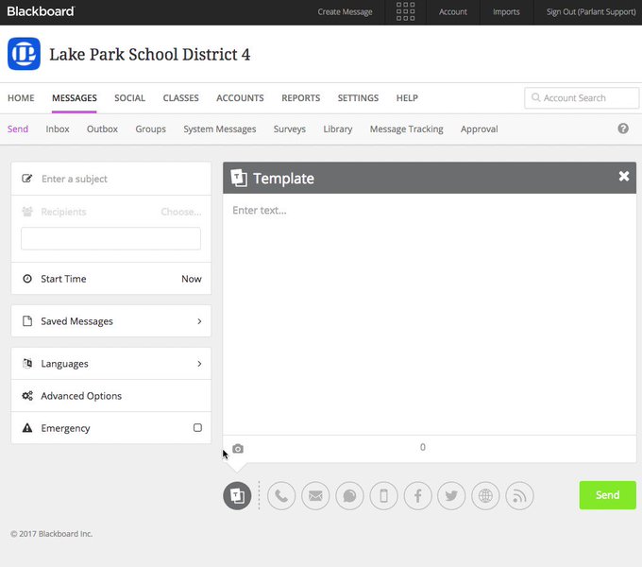Open the Groups sub-tab
This screenshot has width=642, height=567.
(151, 129)
